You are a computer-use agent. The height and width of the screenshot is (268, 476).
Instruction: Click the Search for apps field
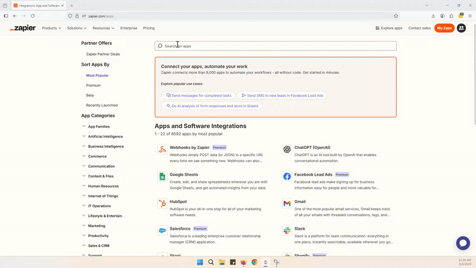pyautogui.click(x=275, y=46)
